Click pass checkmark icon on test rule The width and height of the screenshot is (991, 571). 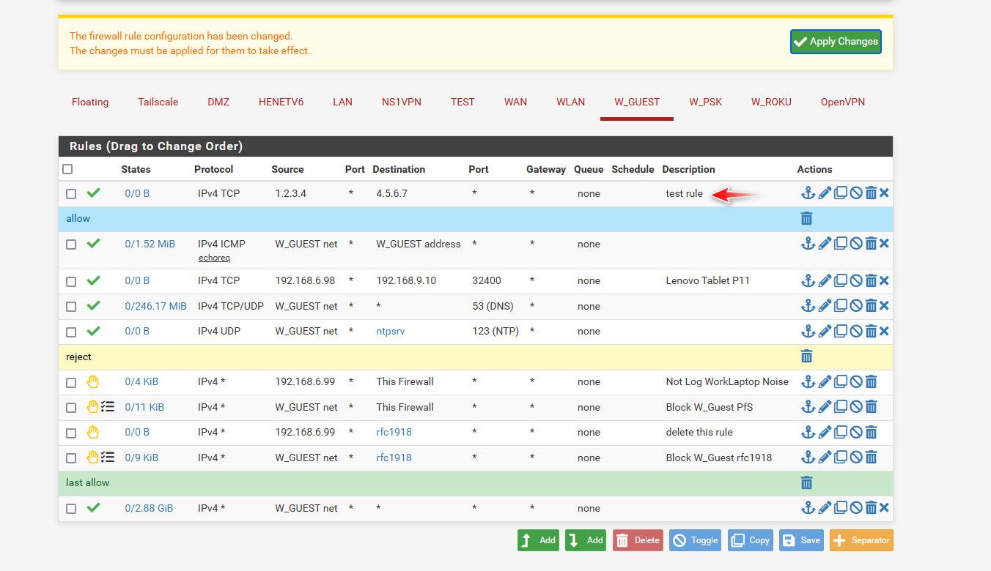[x=93, y=193]
